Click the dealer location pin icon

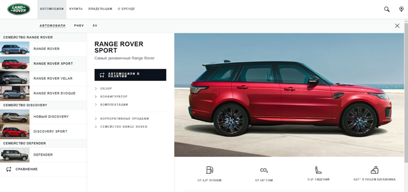(x=401, y=9)
